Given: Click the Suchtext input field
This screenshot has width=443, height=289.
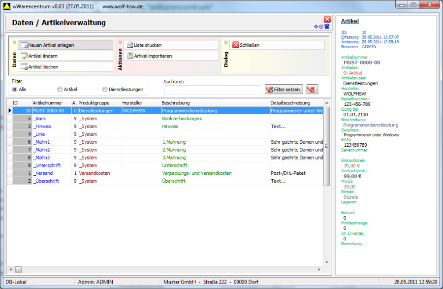Looking at the screenshot, I should click(x=213, y=90).
